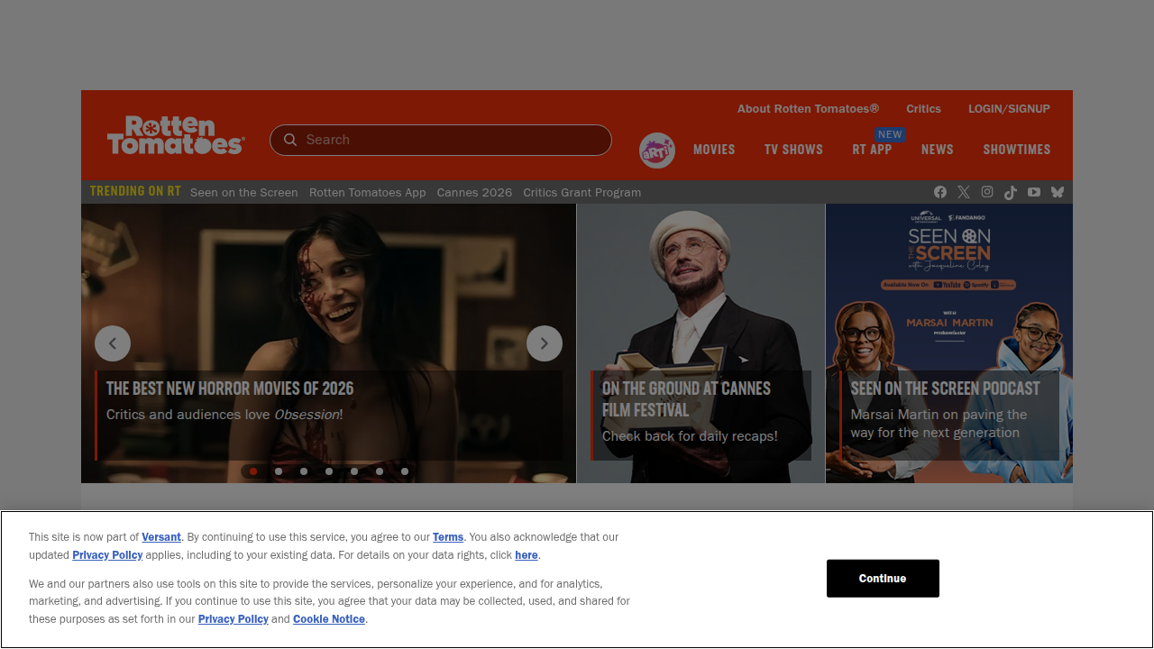Open the Critics link

click(x=923, y=108)
